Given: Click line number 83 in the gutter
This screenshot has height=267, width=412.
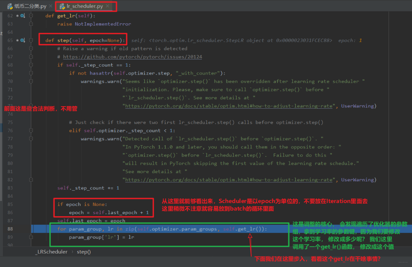Looking at the screenshot, I should tap(10, 188).
